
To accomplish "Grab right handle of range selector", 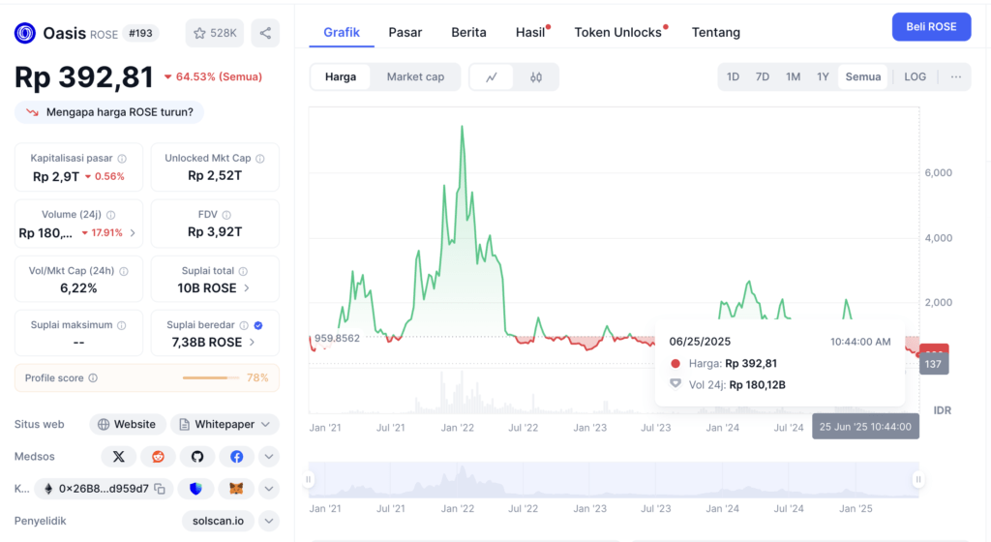I will coord(918,479).
